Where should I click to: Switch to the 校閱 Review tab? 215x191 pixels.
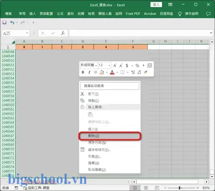(81, 14)
